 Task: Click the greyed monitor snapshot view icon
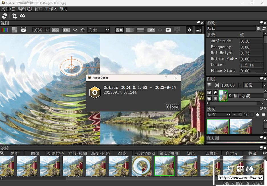[x=177, y=30]
